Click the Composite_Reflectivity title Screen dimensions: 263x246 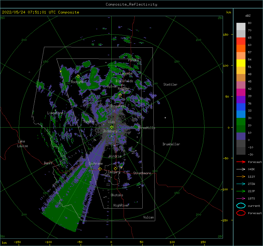[131, 4]
